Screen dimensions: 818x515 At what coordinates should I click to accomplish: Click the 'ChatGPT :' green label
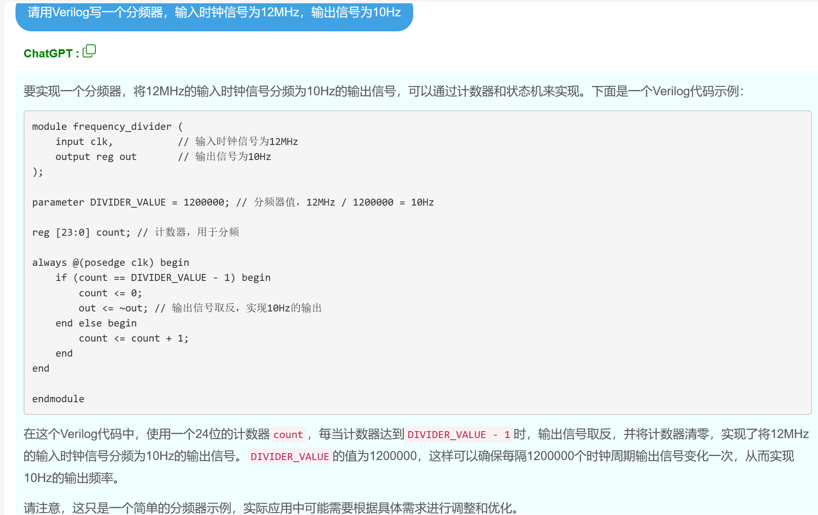click(x=51, y=53)
